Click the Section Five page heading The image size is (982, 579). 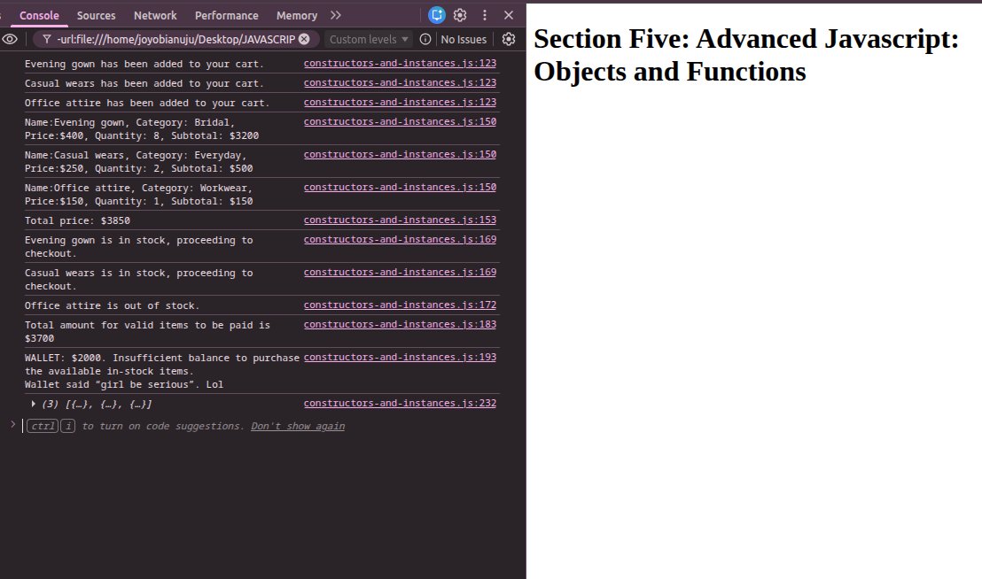746,55
